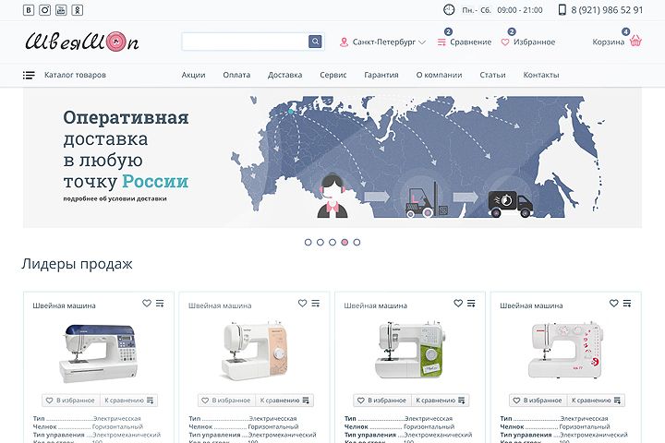The image size is (665, 443).
Task: Select the fifth banner slider dot
Action: click(357, 242)
